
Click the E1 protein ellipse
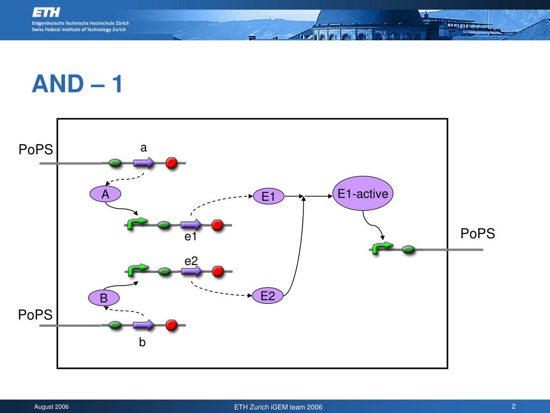[x=269, y=196]
